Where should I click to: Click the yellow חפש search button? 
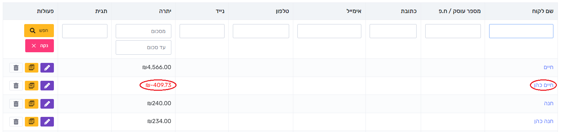(x=39, y=31)
